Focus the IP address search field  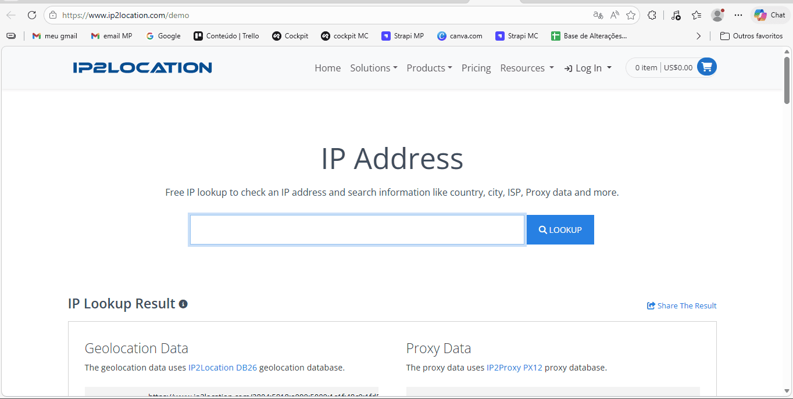tap(357, 230)
